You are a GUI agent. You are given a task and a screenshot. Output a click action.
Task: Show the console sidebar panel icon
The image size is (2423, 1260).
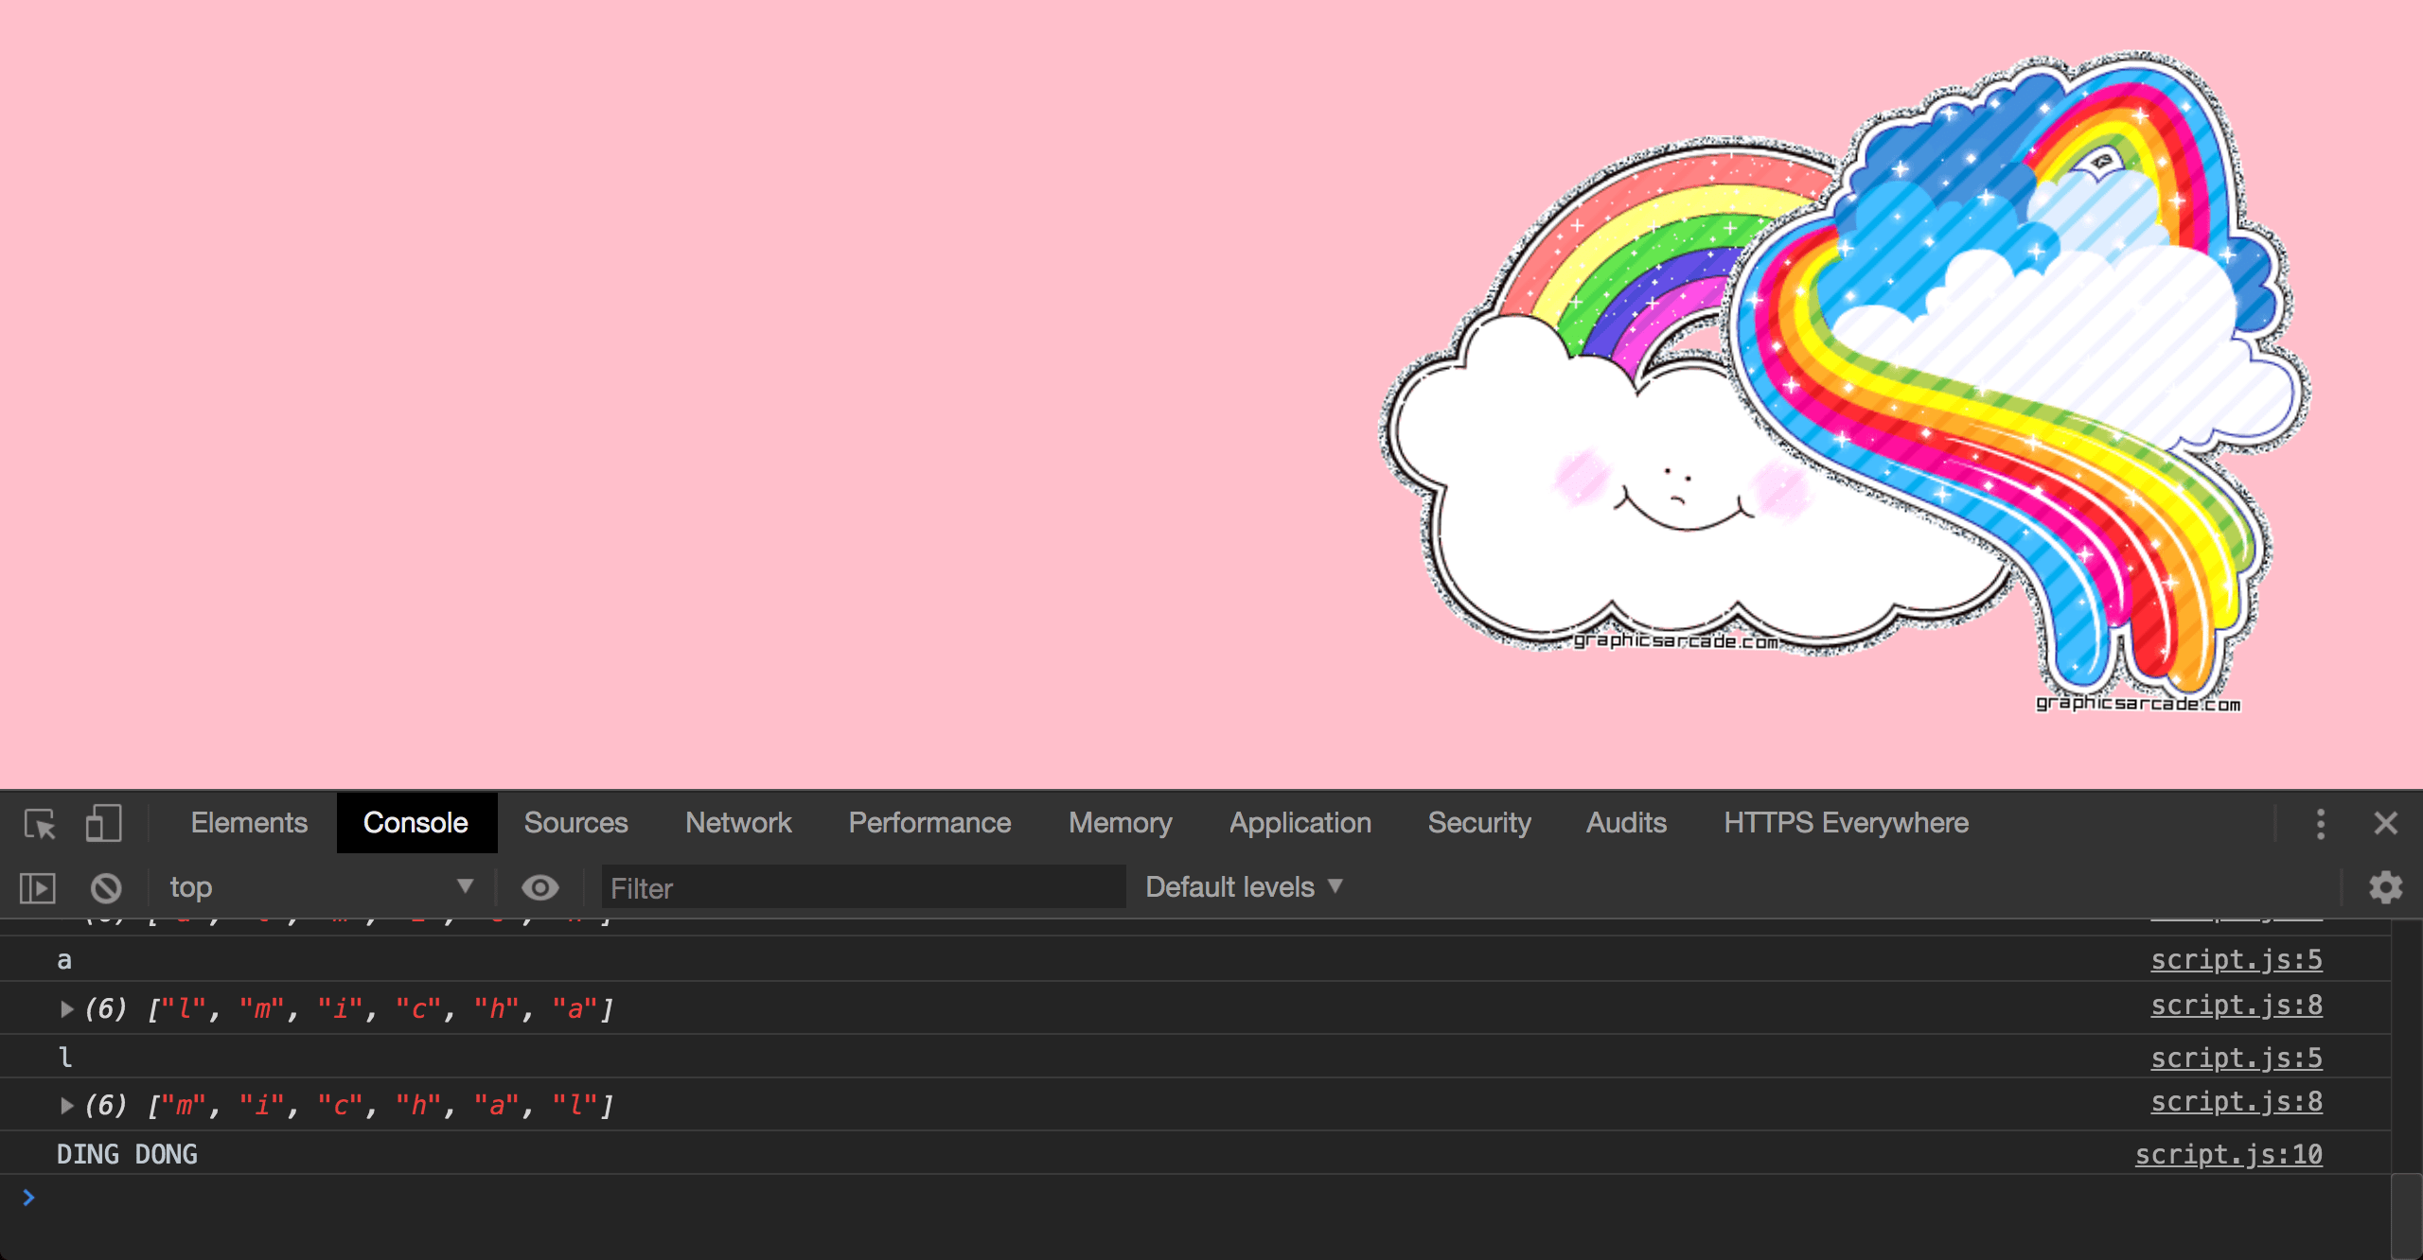(38, 887)
